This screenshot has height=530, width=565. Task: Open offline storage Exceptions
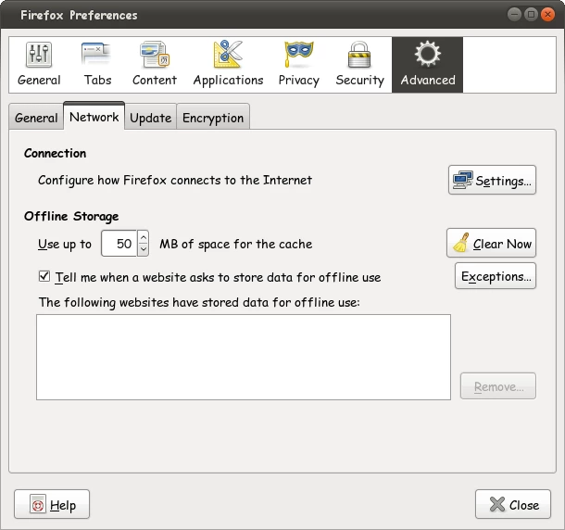tap(496, 276)
